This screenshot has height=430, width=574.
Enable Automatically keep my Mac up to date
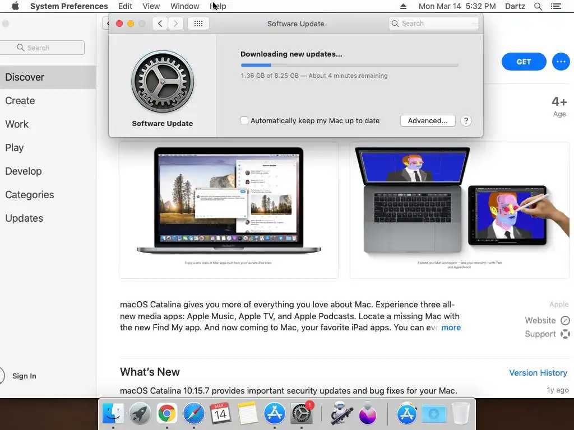coord(244,120)
